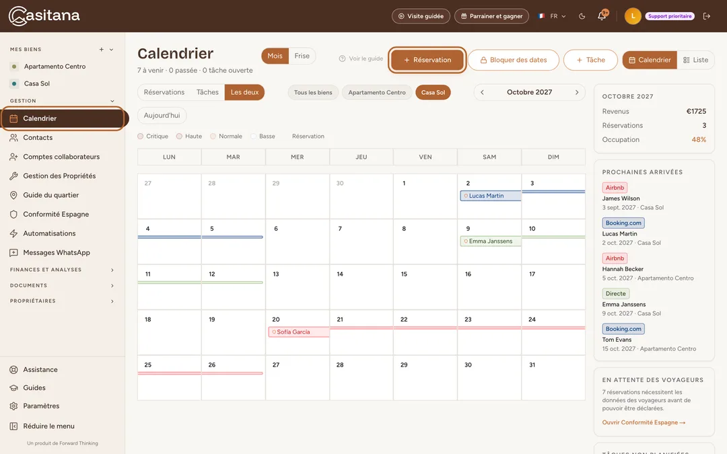
Task: Go to next month arrow
Action: pos(577,92)
